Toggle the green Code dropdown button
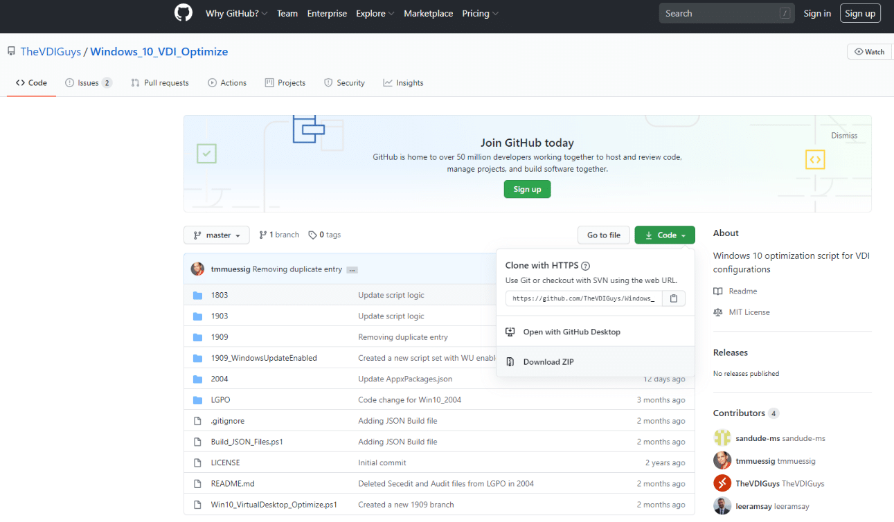 665,235
